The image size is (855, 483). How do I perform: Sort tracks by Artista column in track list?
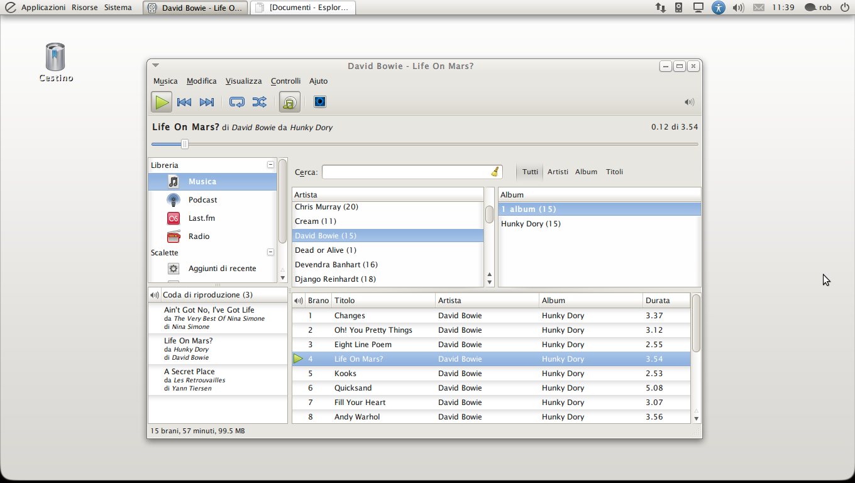coord(487,301)
